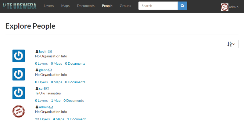Switch to the Groups page
Viewport: 244px width, 123px height.
pyautogui.click(x=125, y=6)
